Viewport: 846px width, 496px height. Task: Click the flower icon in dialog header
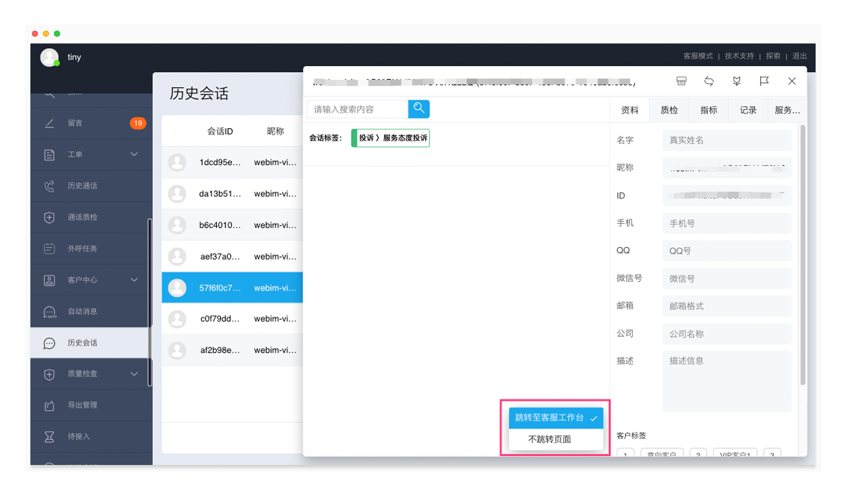tap(736, 81)
